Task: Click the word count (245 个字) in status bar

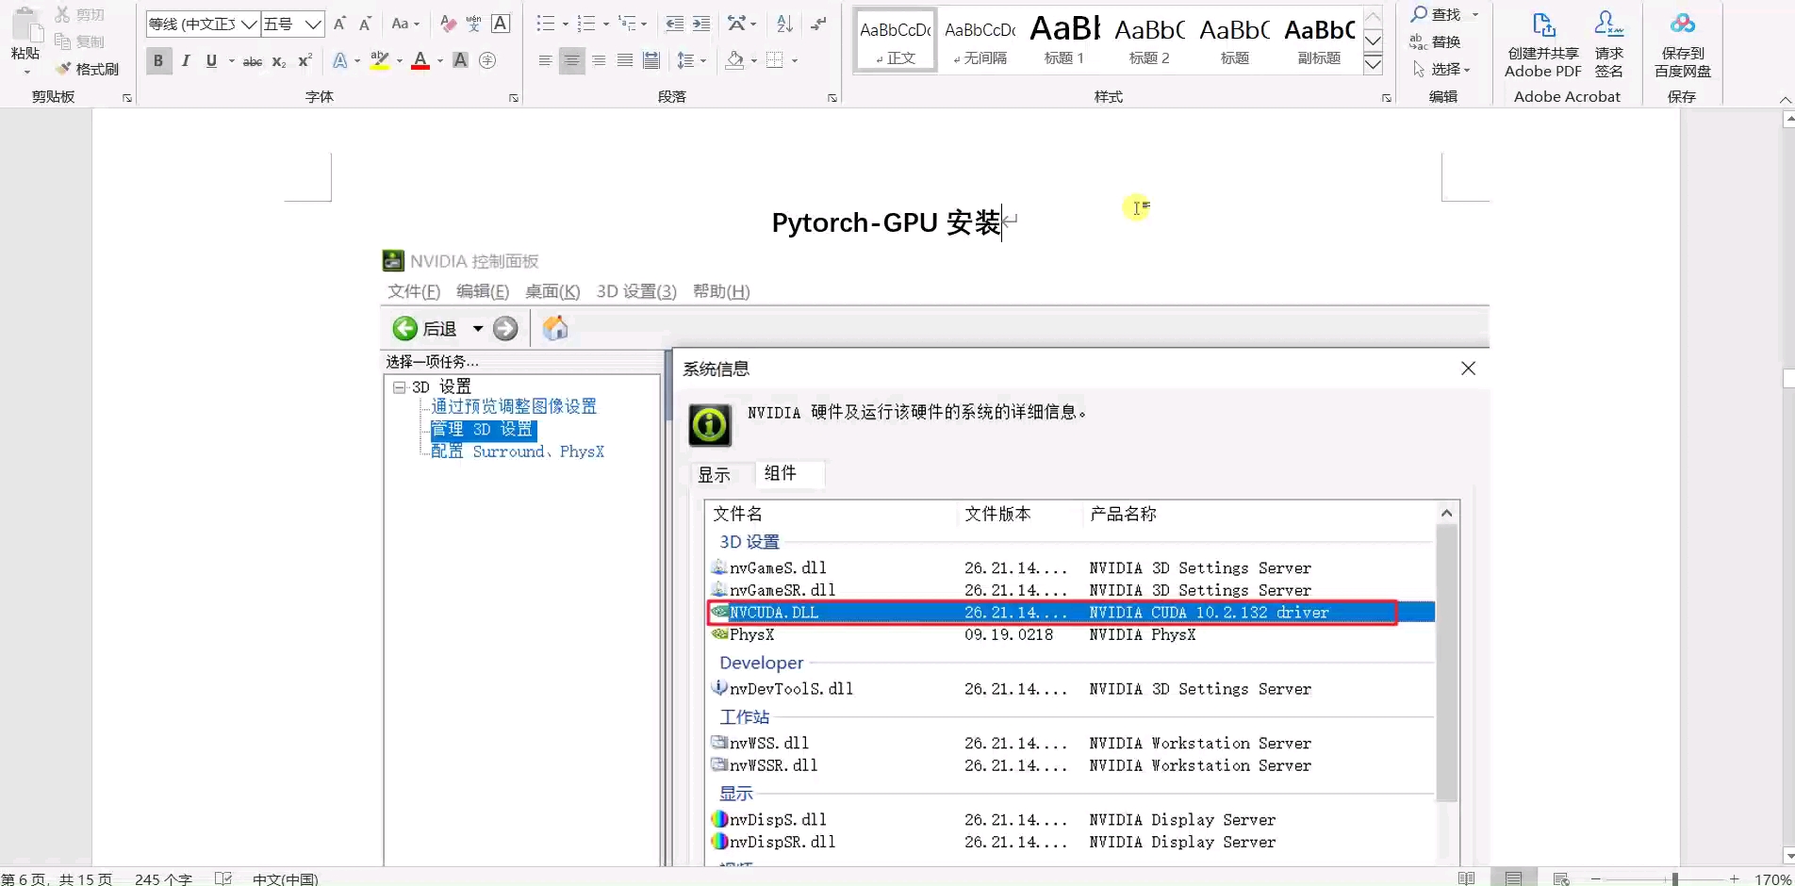Action: (163, 879)
